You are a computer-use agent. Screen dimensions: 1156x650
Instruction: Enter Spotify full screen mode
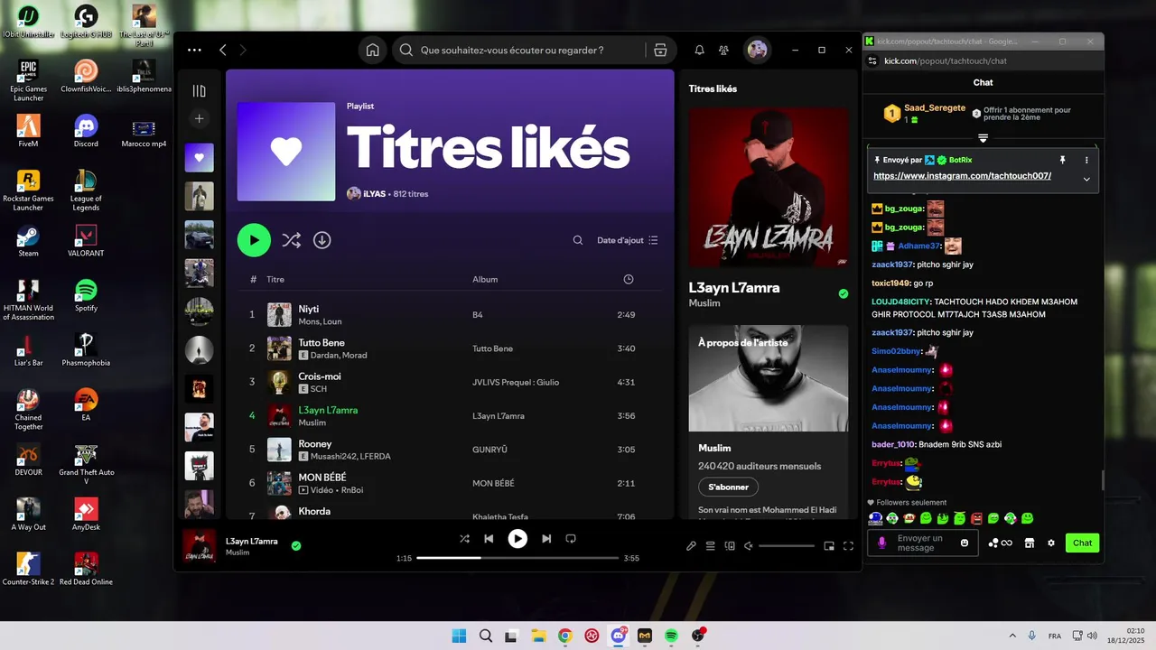[x=848, y=546]
